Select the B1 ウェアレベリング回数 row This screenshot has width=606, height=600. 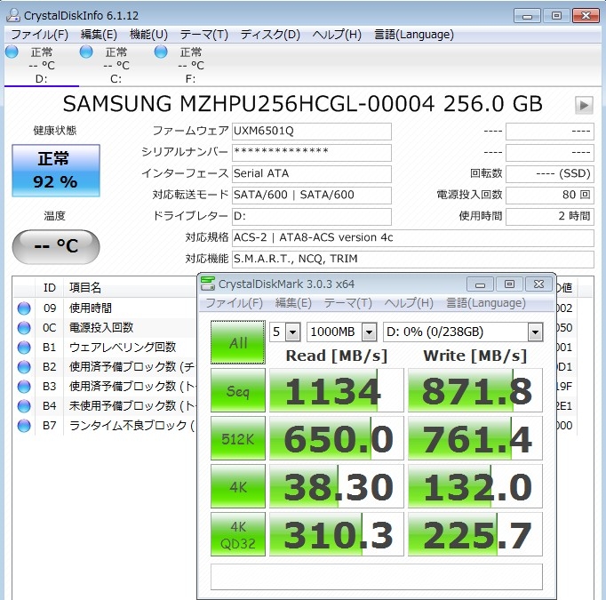105,348
